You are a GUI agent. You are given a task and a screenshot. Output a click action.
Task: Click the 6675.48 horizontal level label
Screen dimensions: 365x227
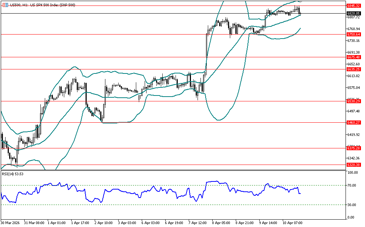(x=354, y=57)
